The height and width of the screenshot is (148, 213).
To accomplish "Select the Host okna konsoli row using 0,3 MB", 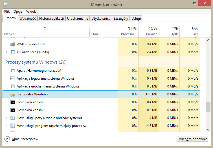I will pos(101,110).
